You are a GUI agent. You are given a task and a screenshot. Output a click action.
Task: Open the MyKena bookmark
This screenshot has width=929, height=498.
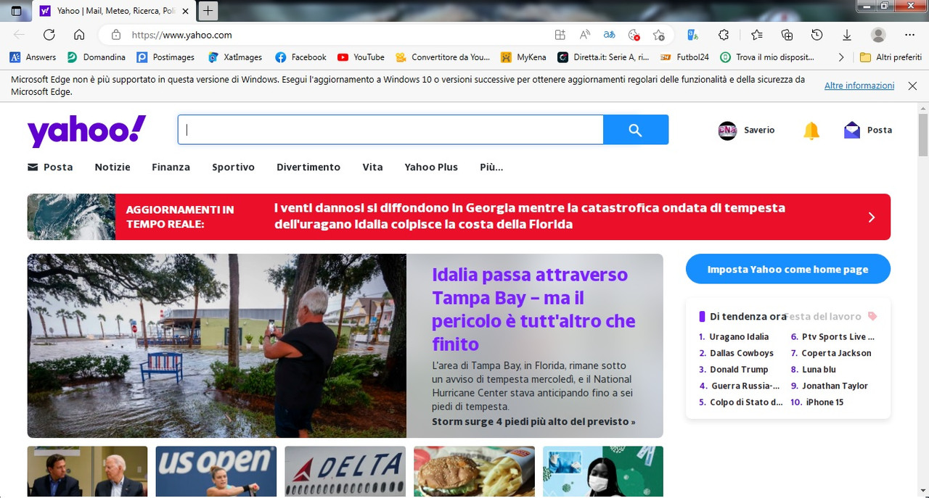524,57
